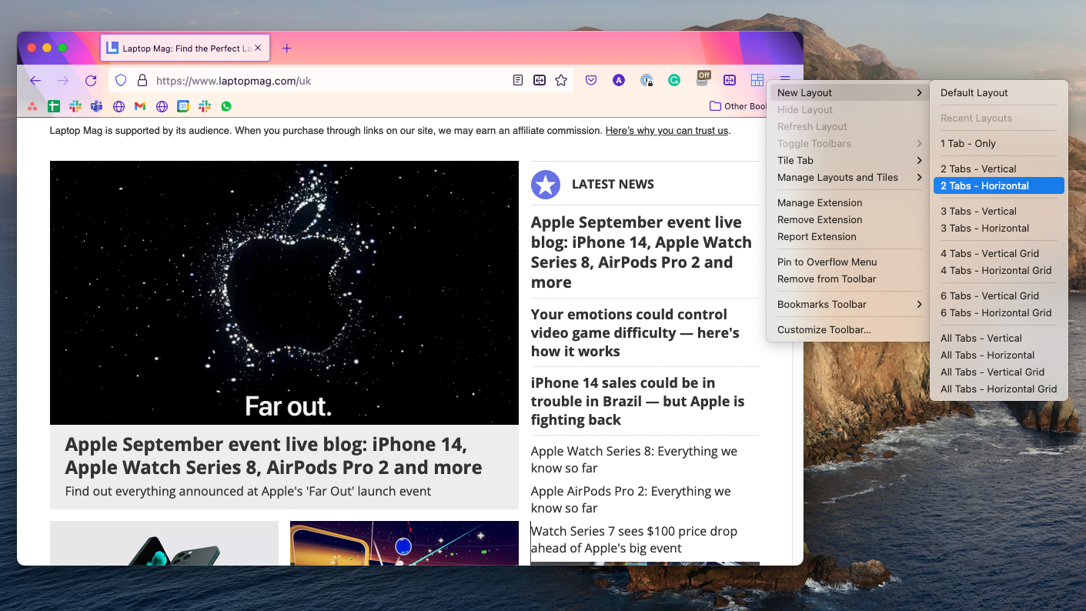This screenshot has width=1086, height=611.
Task: Select All Tabs - Horizontal Grid
Action: pyautogui.click(x=998, y=389)
